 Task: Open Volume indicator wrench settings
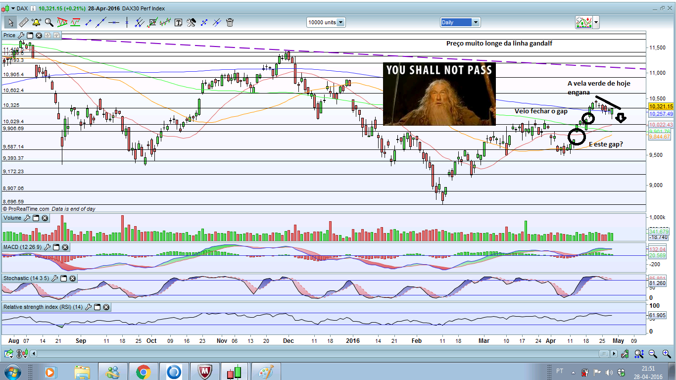[27, 218]
